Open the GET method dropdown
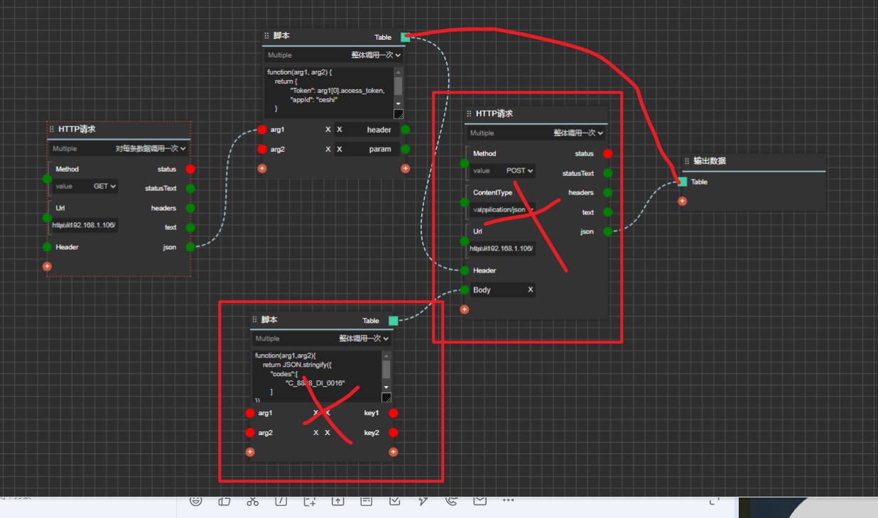 [x=105, y=186]
